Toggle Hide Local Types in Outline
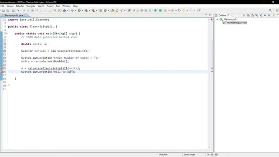Screen dimensions: 279x157 269,15
